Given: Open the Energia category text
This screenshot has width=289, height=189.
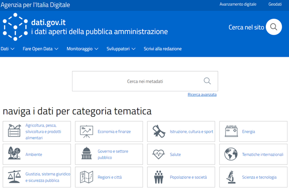Looking at the screenshot, I should 249,132.
